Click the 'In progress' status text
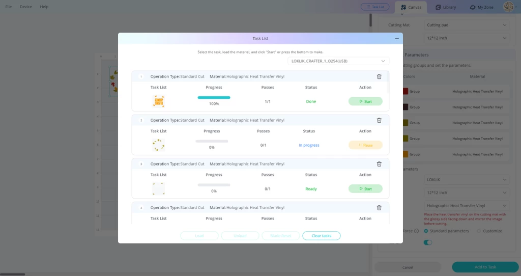Viewport: 521px width, 276px height. [x=309, y=145]
